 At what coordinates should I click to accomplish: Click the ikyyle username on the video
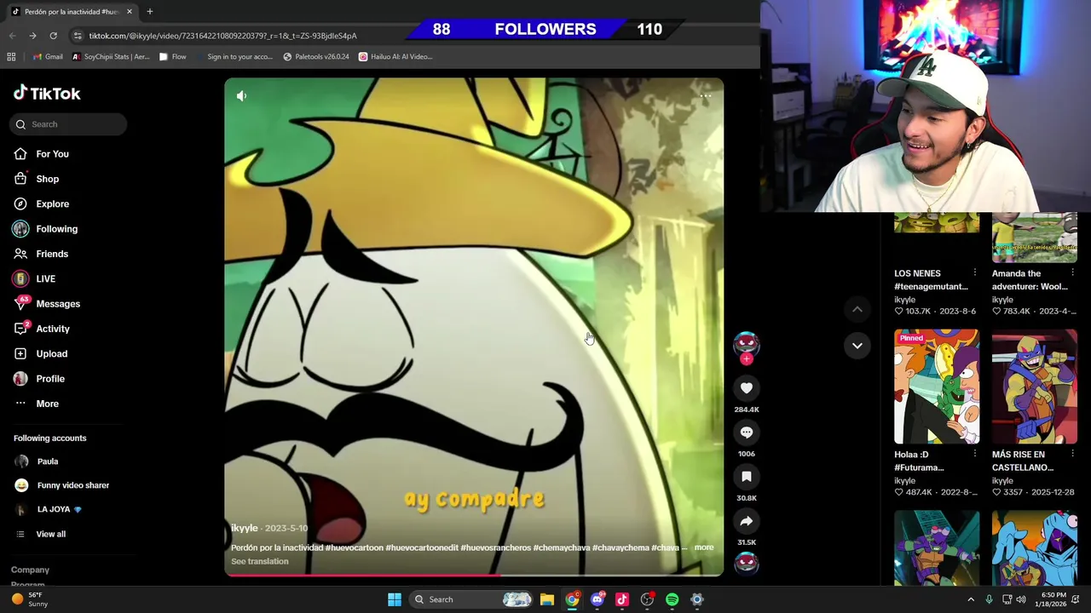coord(244,528)
